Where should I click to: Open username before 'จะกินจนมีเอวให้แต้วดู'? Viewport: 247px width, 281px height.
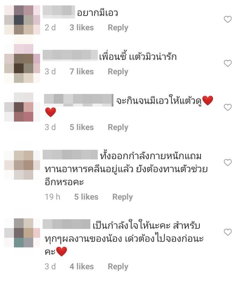click(79, 100)
